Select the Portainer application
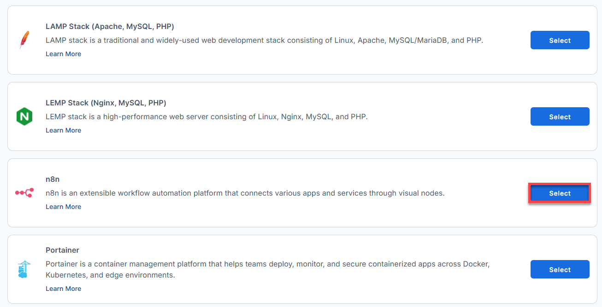Screen dimensions: 602x307 (x=560, y=269)
